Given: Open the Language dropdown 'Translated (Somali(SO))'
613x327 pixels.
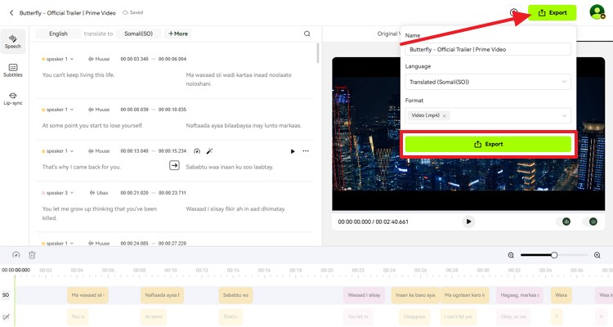Looking at the screenshot, I should pos(488,82).
